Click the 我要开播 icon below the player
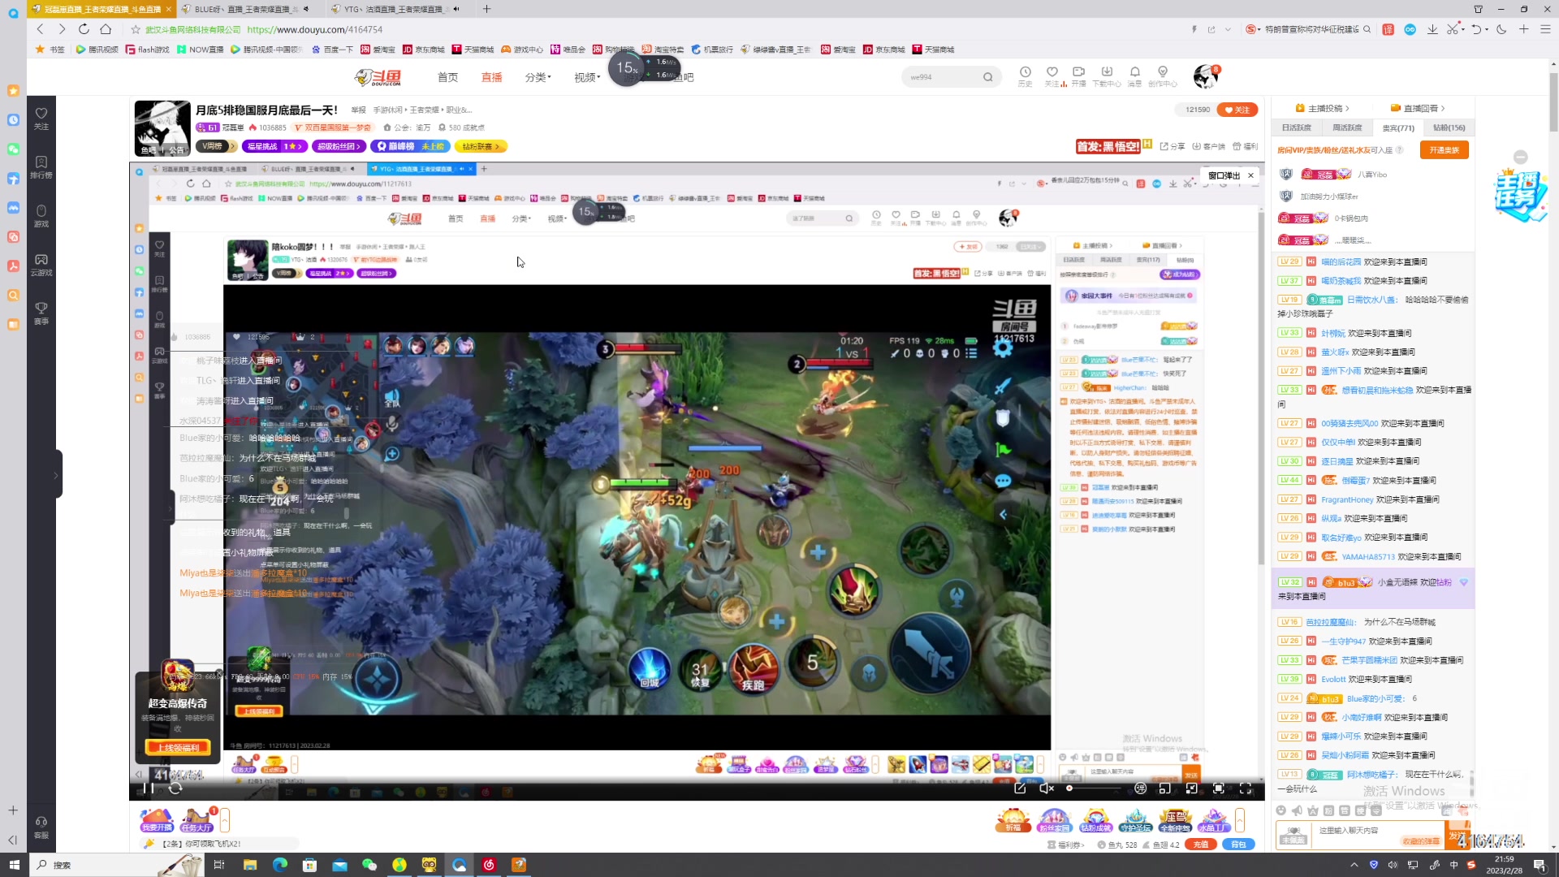 click(x=157, y=820)
